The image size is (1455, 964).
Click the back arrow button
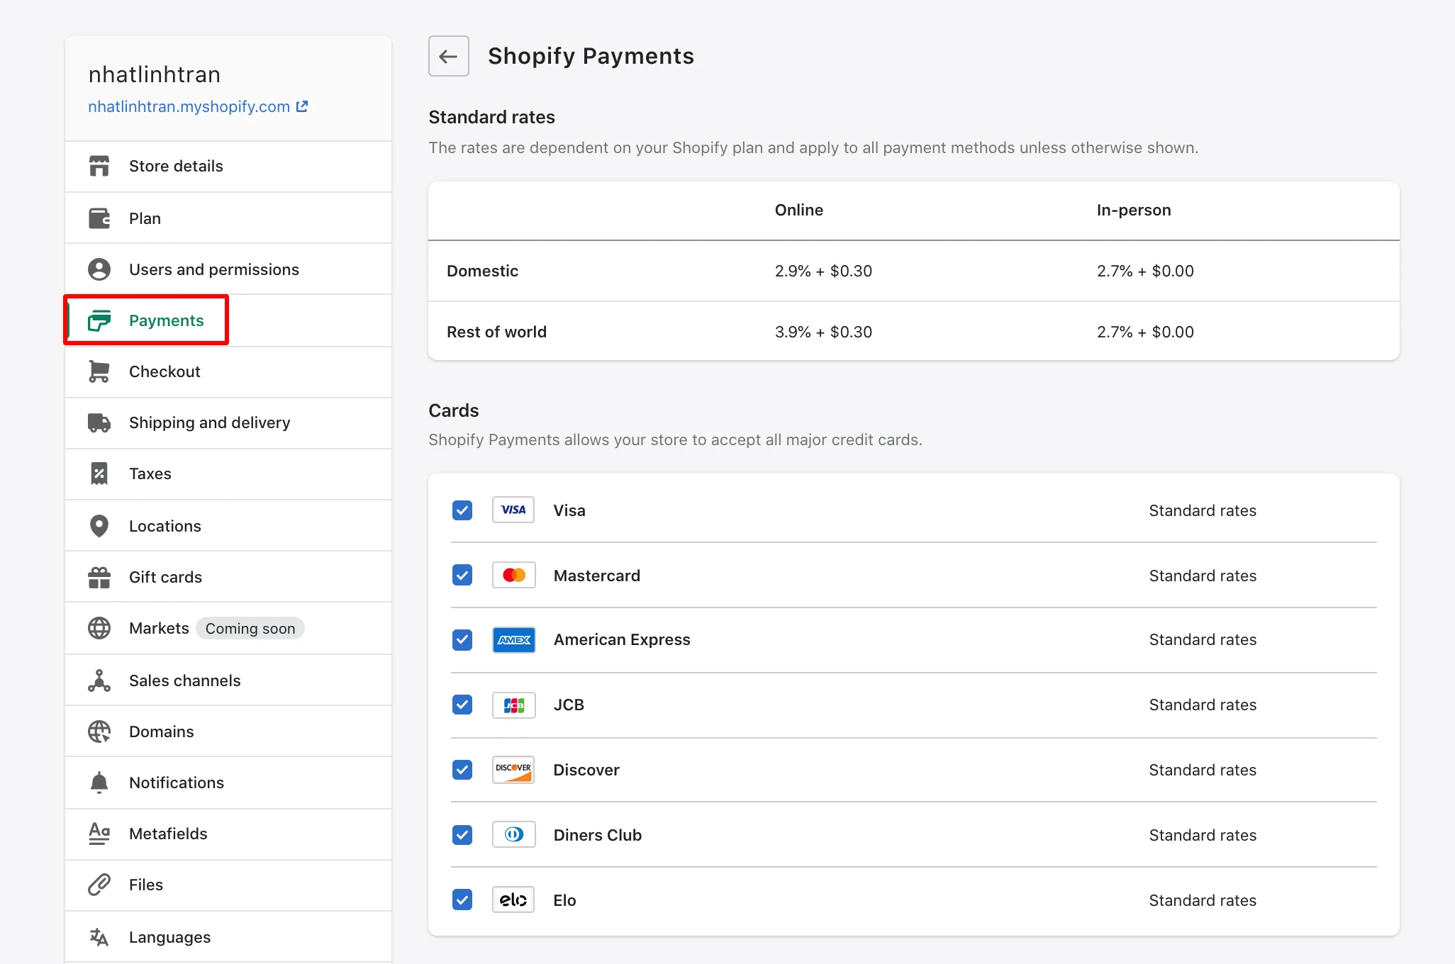pyautogui.click(x=448, y=56)
